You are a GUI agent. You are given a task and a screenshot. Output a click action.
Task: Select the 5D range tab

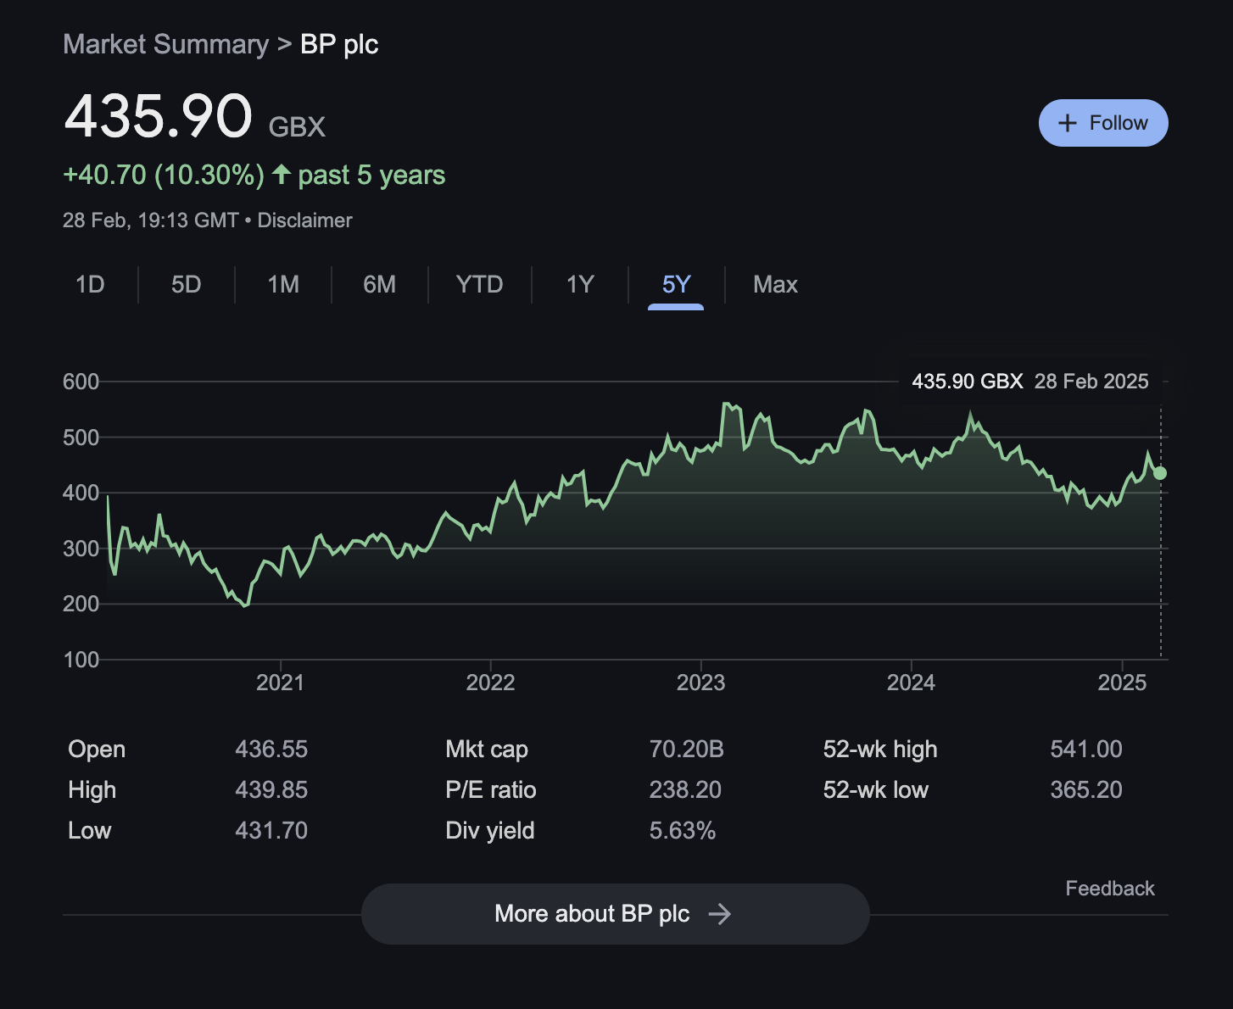click(x=187, y=284)
